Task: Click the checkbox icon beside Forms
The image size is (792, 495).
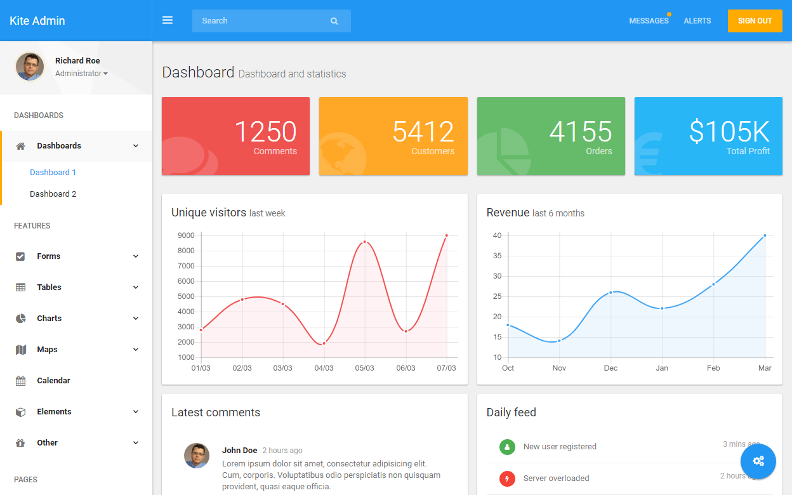Action: (20, 256)
